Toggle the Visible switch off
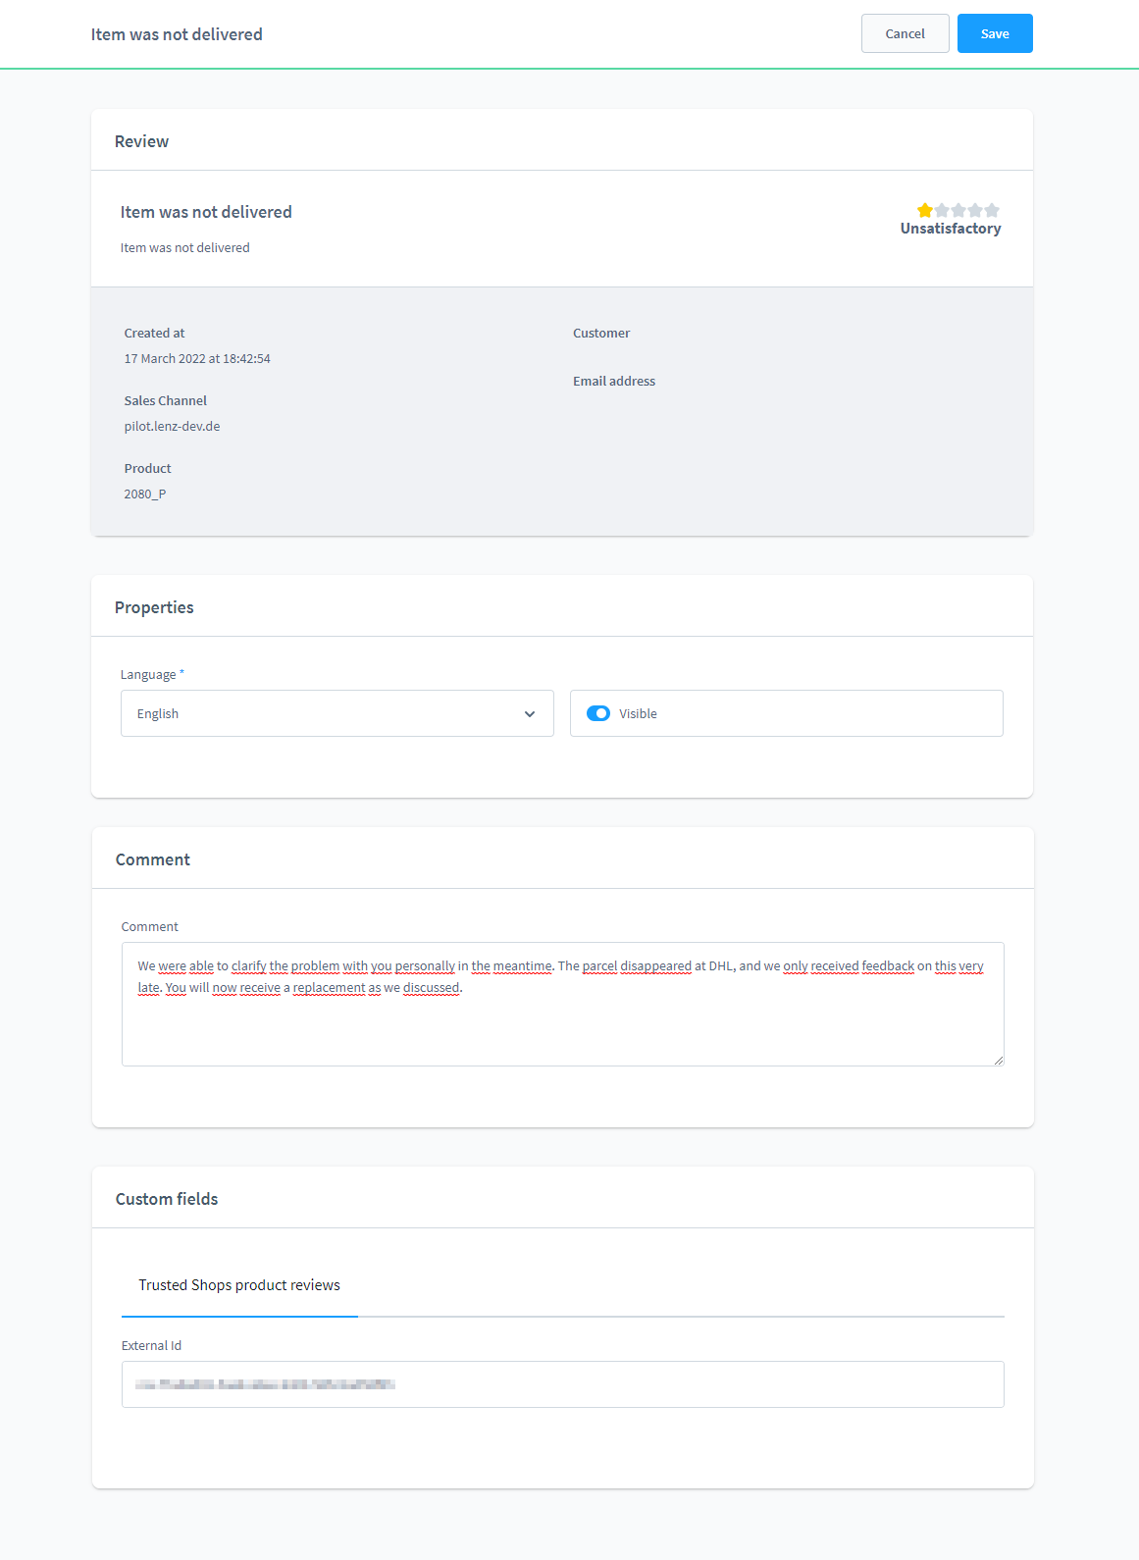The height and width of the screenshot is (1560, 1139). click(598, 713)
